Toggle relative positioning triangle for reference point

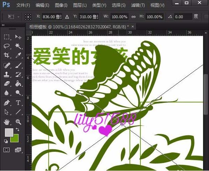point(67,17)
